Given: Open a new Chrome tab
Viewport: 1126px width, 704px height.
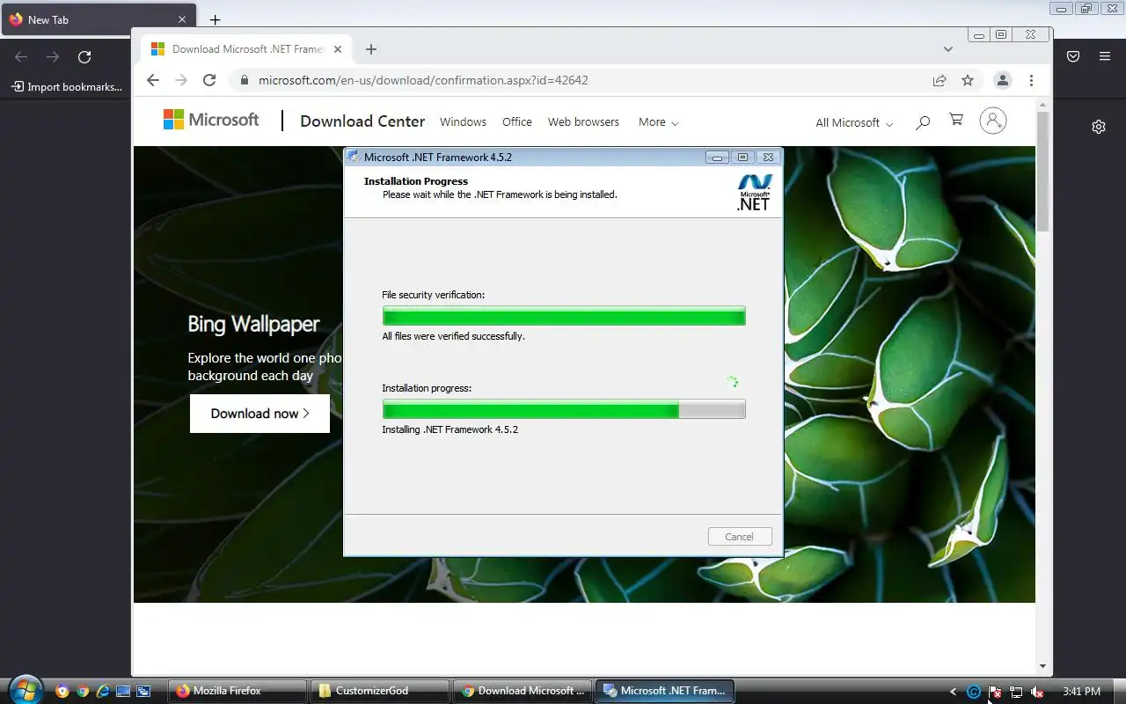Looking at the screenshot, I should (371, 49).
